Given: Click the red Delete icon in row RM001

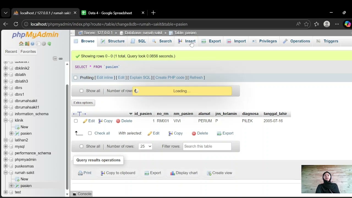Looking at the screenshot, I should point(118,121).
